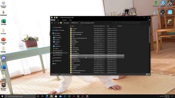Open the Vista ribbon tab
The image size is (175, 98).
pyautogui.click(x=70, y=20)
